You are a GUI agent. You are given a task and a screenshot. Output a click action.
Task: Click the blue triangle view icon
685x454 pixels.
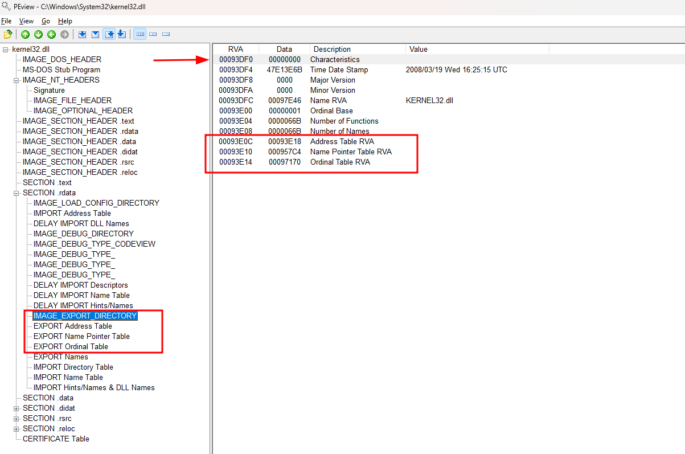96,35
